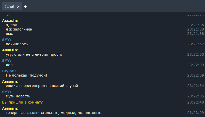Click Assasin's name above "а, лол"

click(10, 21)
